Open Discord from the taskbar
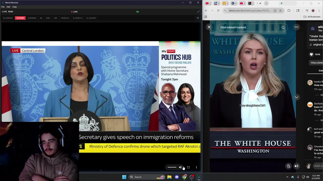The image size is (323, 181). point(177,177)
